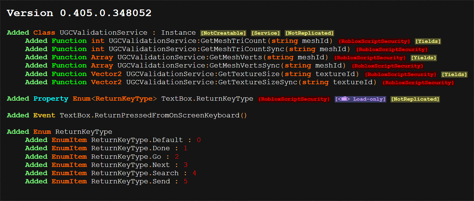Select the UGCValidationService class name

pyautogui.click(x=103, y=33)
